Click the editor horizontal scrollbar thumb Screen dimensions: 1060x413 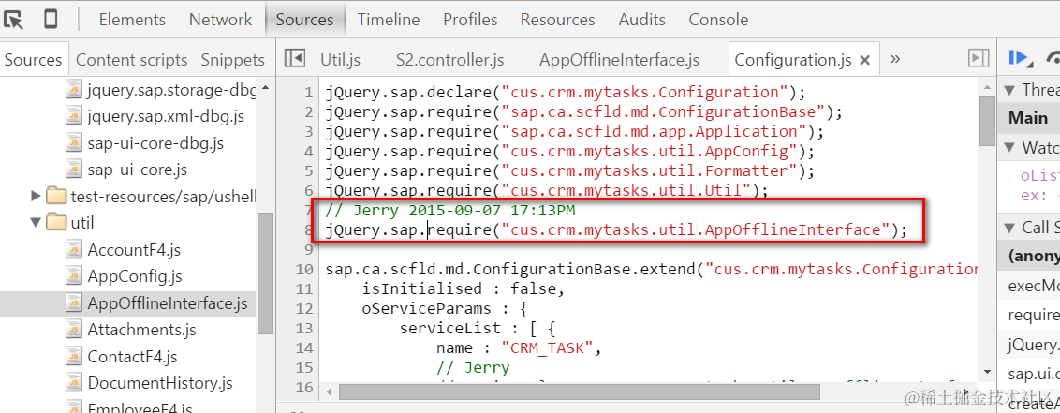coord(580,391)
